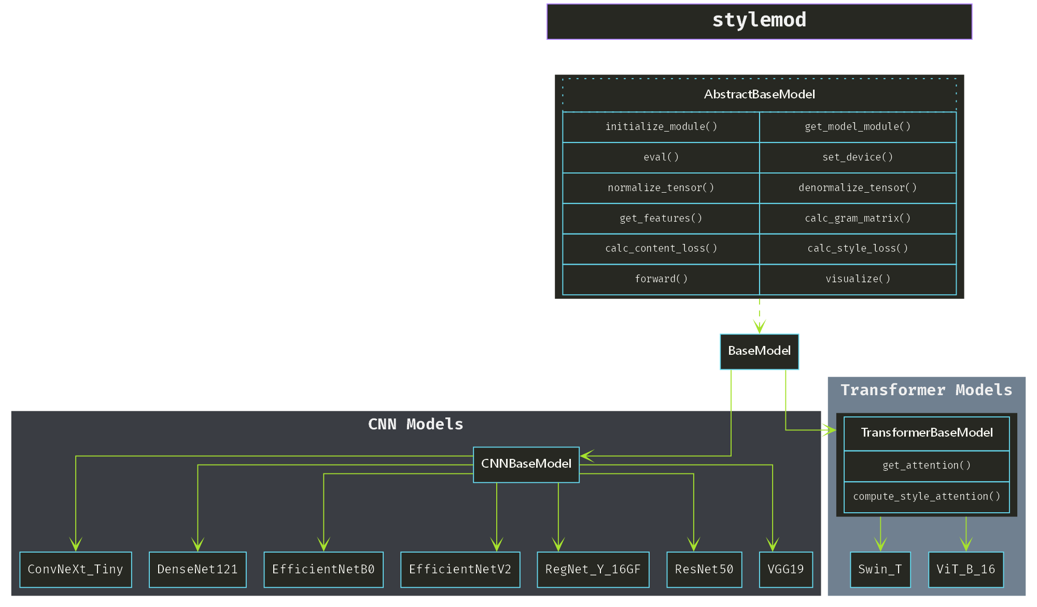The height and width of the screenshot is (607, 1037).
Task: Click the RegNet_Y_16GF node
Action: coord(593,570)
